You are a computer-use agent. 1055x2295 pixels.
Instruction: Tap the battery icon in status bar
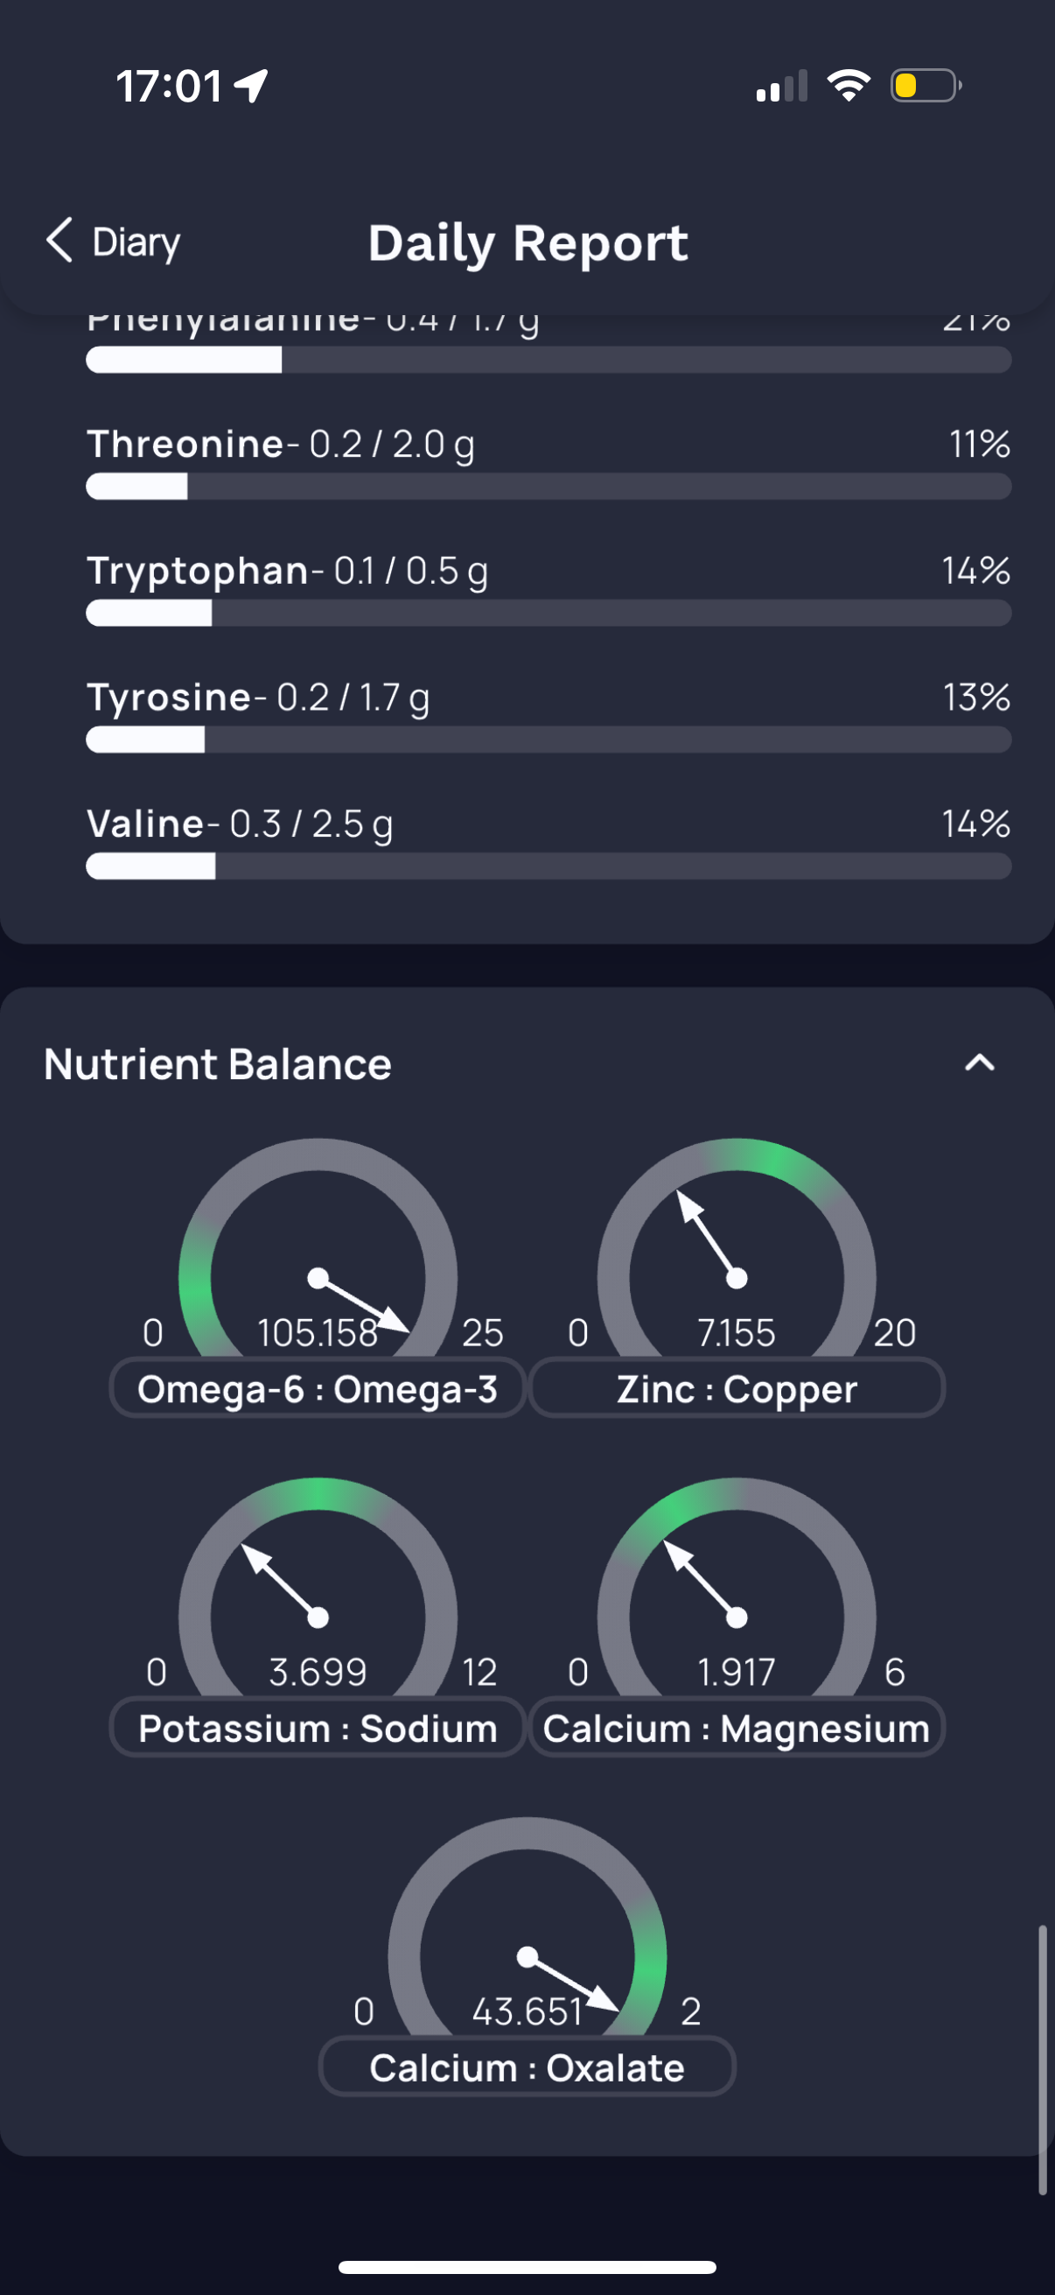pos(925,86)
